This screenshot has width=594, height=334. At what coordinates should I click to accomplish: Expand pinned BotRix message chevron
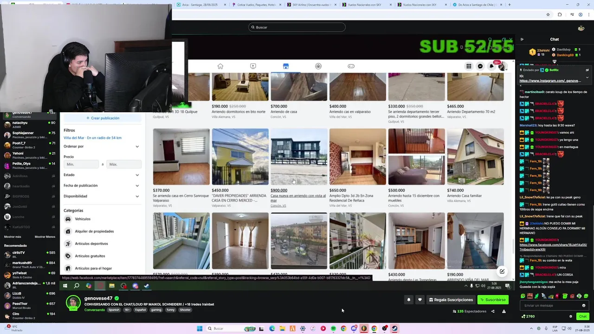click(587, 77)
